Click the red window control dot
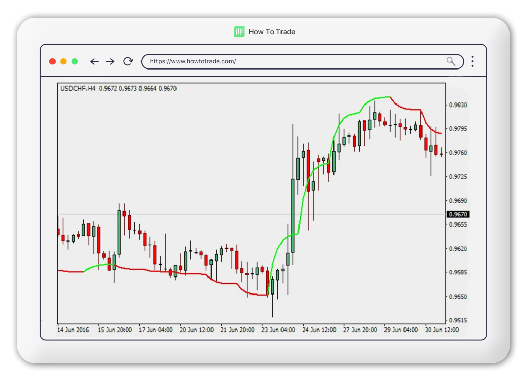This screenshot has width=527, height=381. [52, 61]
